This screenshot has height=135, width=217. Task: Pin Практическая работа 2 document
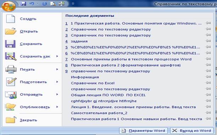pyautogui.click(x=208, y=65)
